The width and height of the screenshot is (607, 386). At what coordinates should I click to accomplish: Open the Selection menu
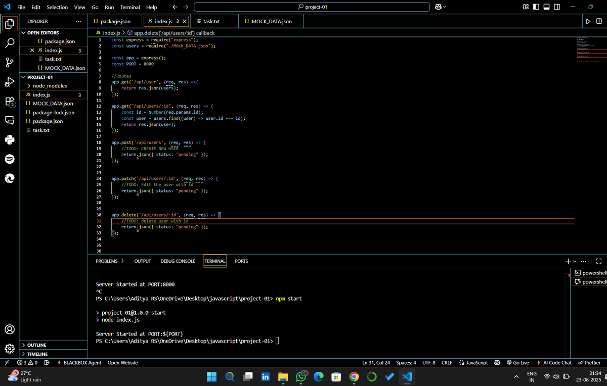point(57,7)
